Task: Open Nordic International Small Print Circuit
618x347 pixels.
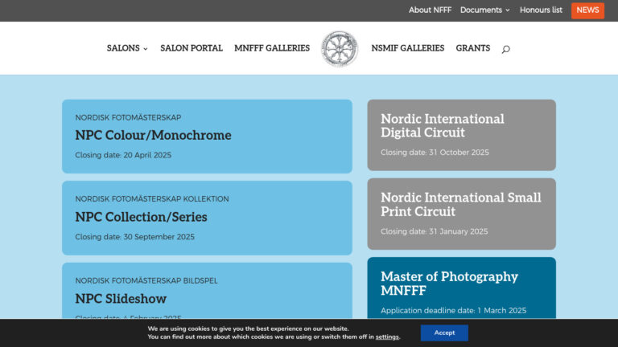Action: [x=461, y=214]
